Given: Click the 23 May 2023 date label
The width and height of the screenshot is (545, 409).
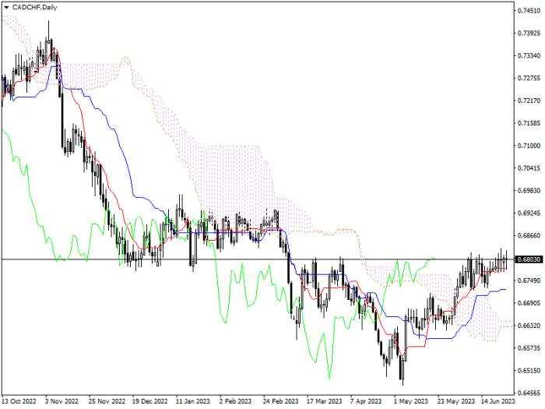Looking at the screenshot, I should [455, 401].
